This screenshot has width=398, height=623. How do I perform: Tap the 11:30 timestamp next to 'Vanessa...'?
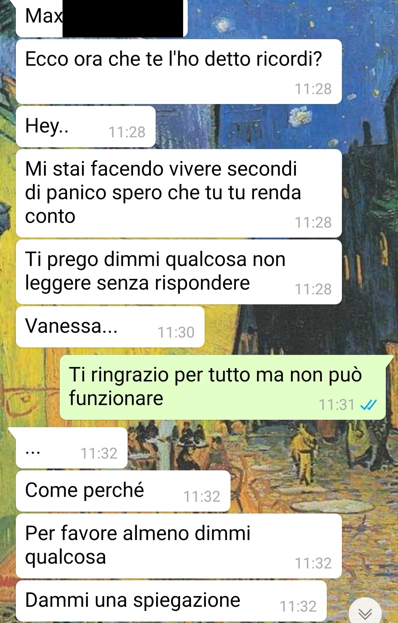coord(176,332)
